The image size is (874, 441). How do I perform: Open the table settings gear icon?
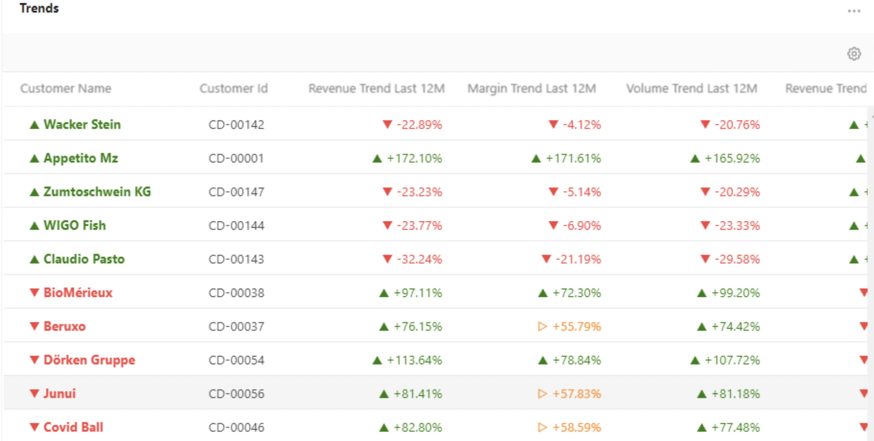853,54
